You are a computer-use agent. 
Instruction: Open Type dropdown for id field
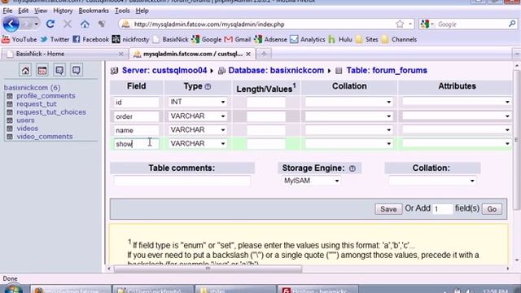(x=197, y=102)
